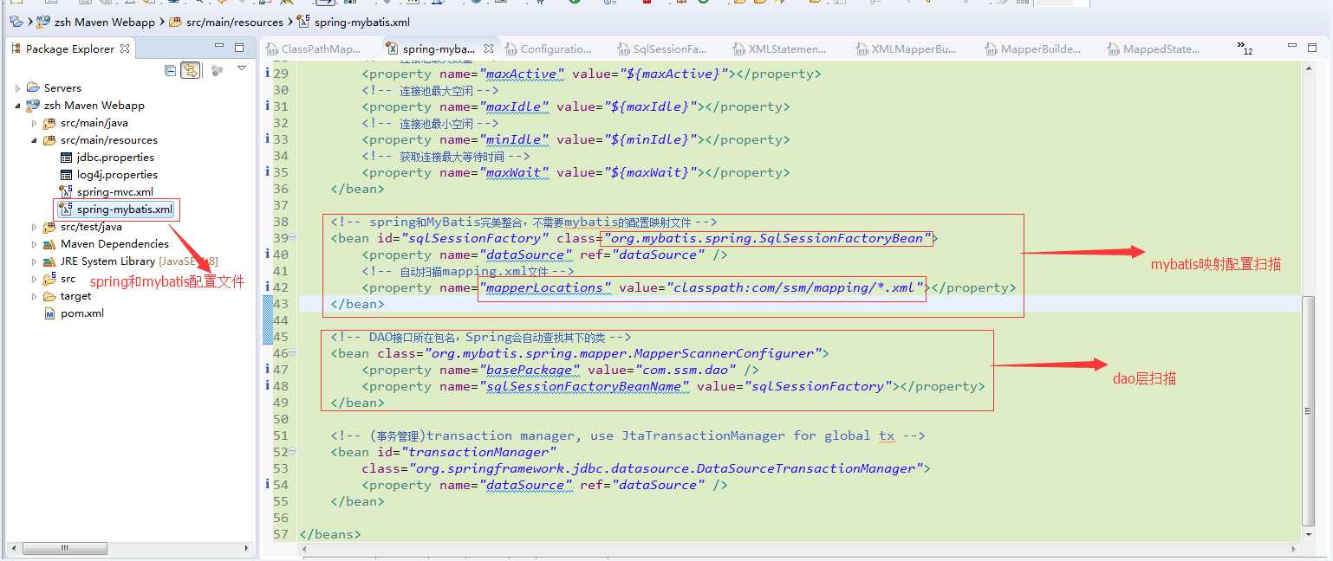Open breadcrumb arrow before spring-mybatis.xml
Viewport: 1333px width, 561px height.
(x=289, y=22)
